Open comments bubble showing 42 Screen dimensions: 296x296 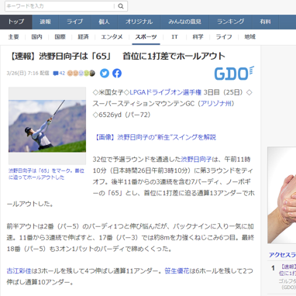point(59,74)
